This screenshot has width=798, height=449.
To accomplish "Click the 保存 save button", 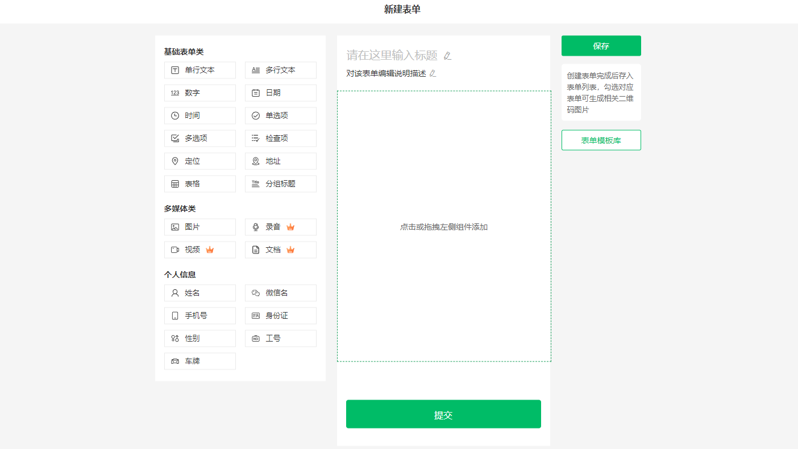I will click(601, 46).
